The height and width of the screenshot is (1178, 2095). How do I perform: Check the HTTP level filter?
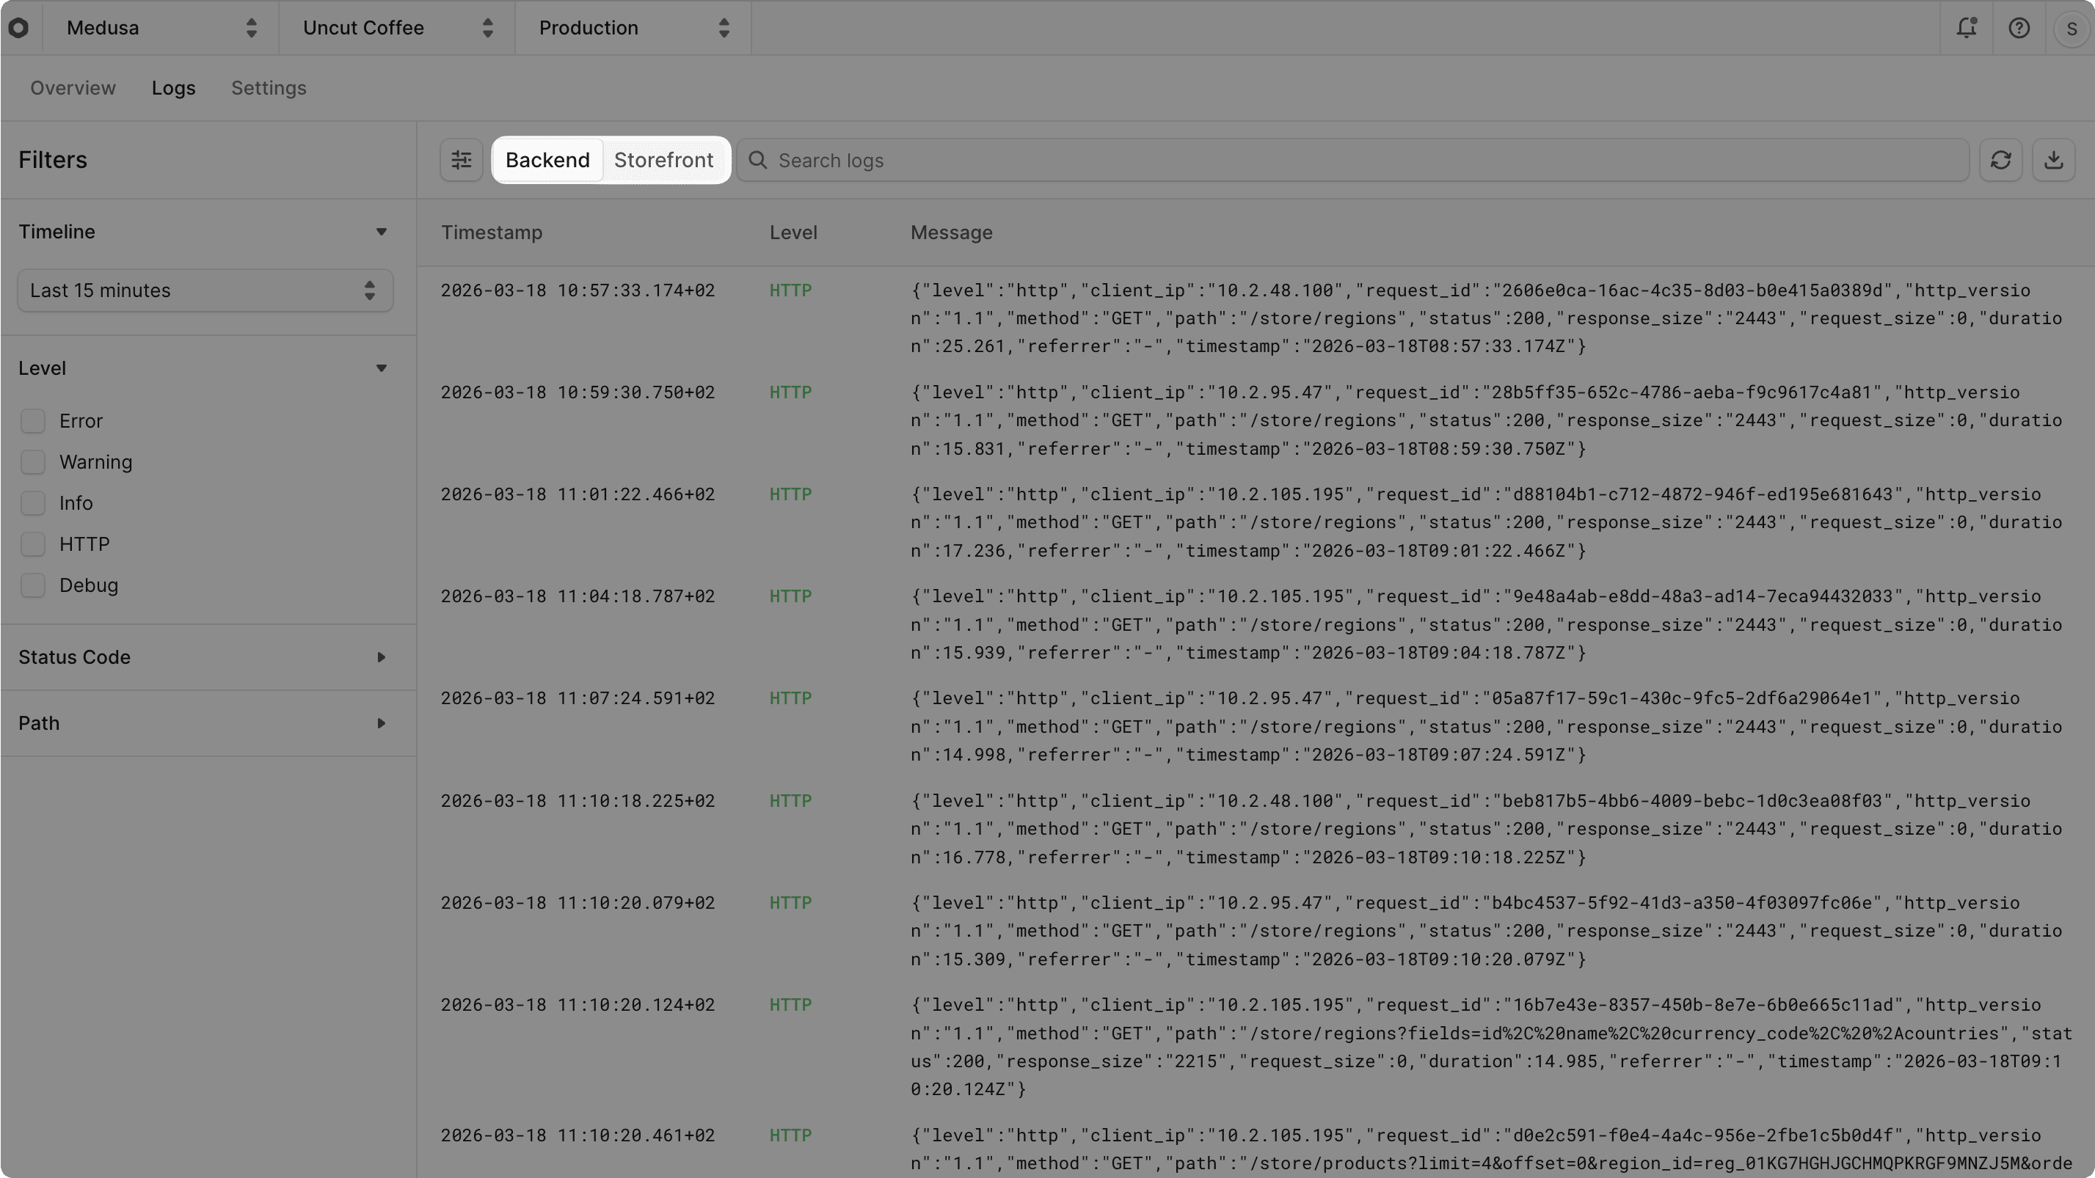click(32, 543)
